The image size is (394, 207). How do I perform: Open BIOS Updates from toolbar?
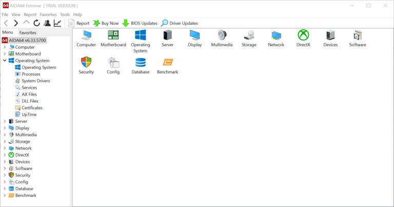pyautogui.click(x=140, y=23)
